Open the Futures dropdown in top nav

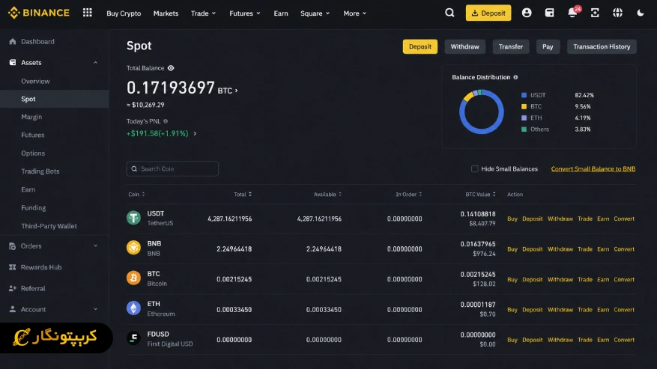point(245,13)
